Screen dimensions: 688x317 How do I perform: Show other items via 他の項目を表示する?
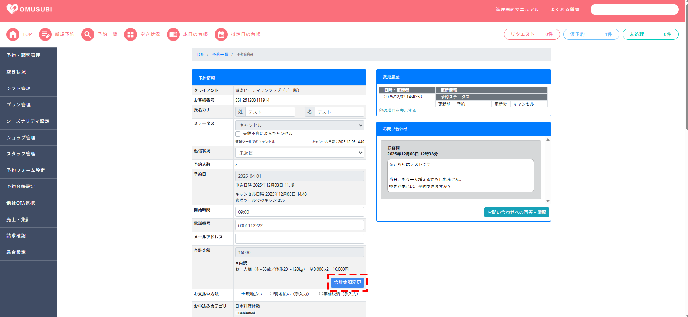(x=397, y=111)
